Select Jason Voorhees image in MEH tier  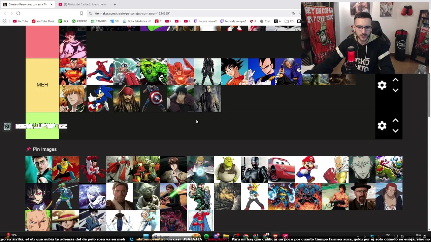point(207,98)
